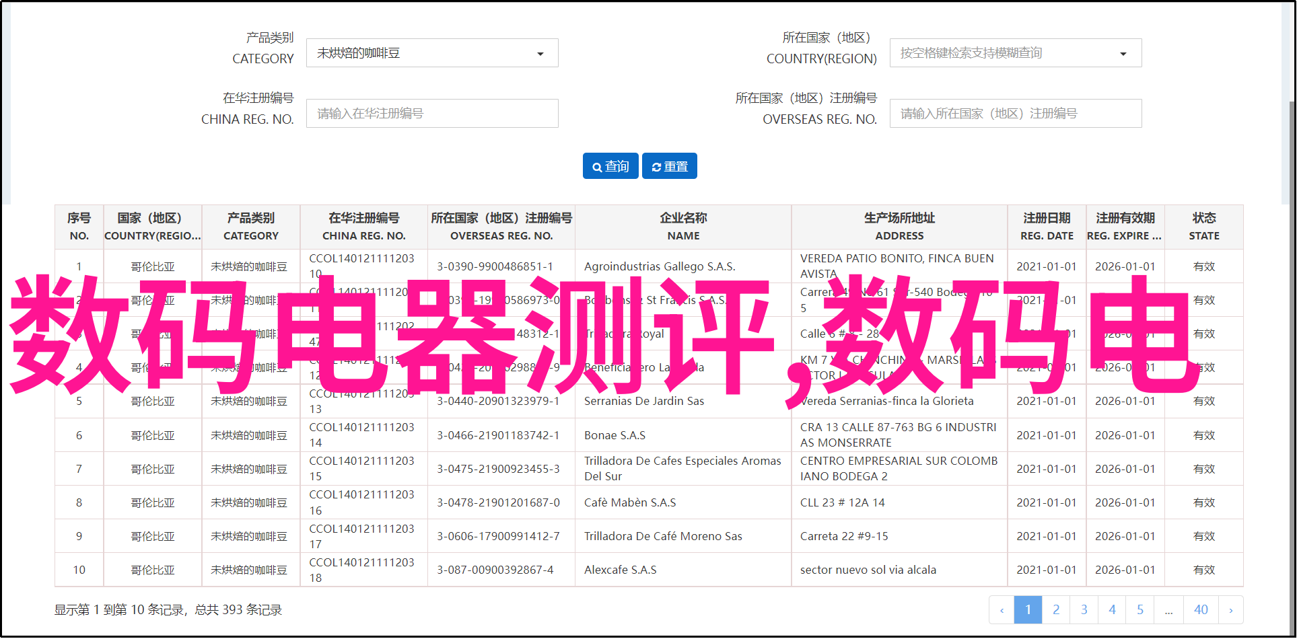Go to page 2 of results
The image size is (1297, 639).
[x=1056, y=609]
